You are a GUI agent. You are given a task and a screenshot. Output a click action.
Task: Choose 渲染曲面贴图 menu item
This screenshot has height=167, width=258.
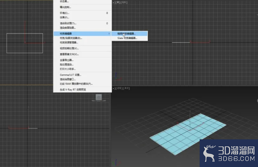(x=82, y=28)
